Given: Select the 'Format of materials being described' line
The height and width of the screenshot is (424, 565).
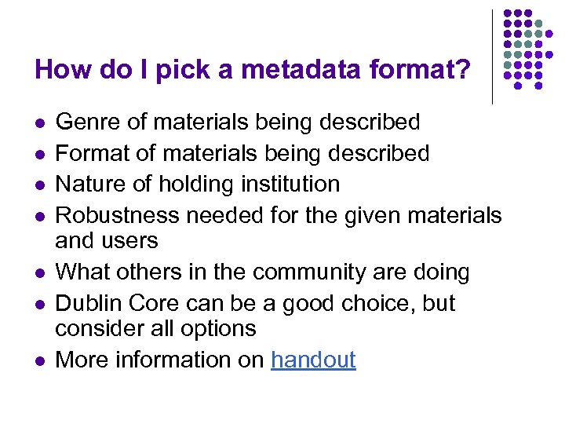Looking at the screenshot, I should (x=243, y=153).
